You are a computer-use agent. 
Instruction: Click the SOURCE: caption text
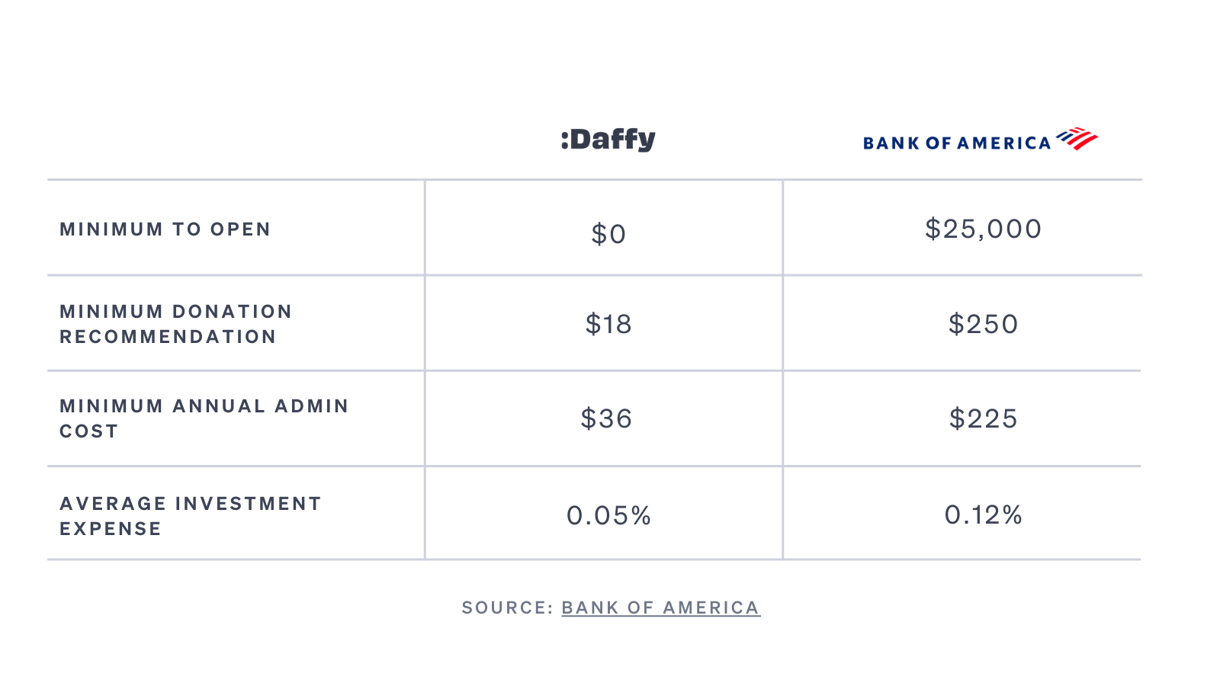[x=507, y=607]
